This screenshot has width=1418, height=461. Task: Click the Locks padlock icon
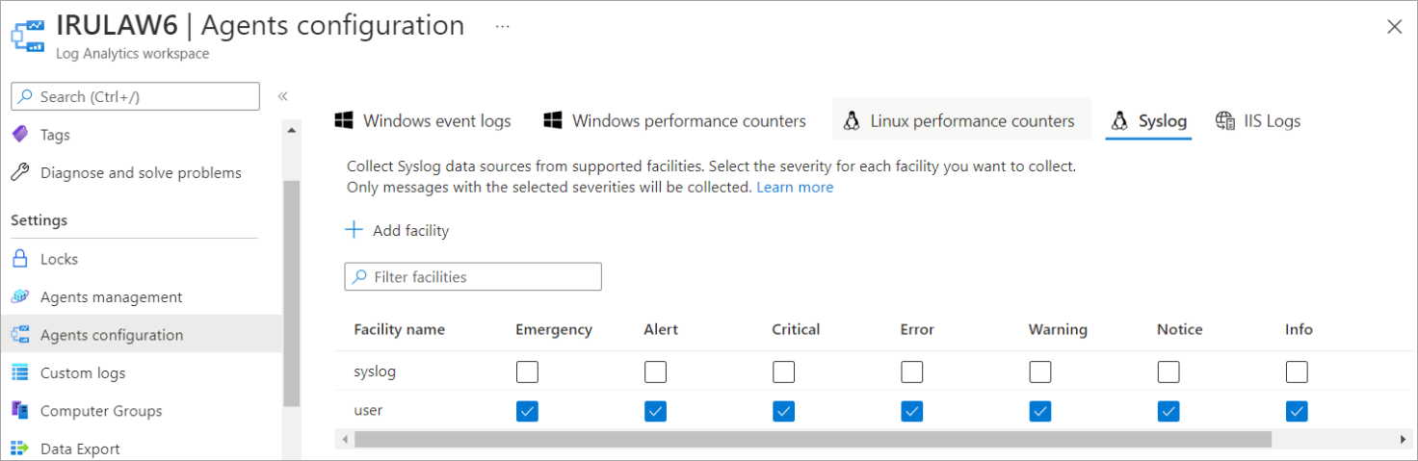pyautogui.click(x=20, y=259)
